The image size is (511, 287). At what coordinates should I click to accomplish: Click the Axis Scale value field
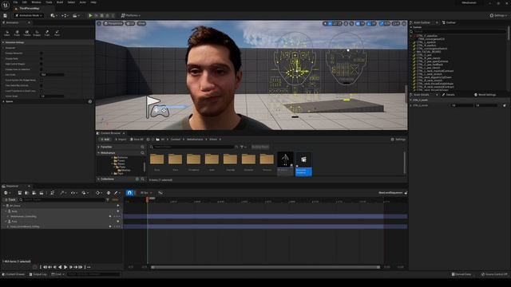[52, 75]
